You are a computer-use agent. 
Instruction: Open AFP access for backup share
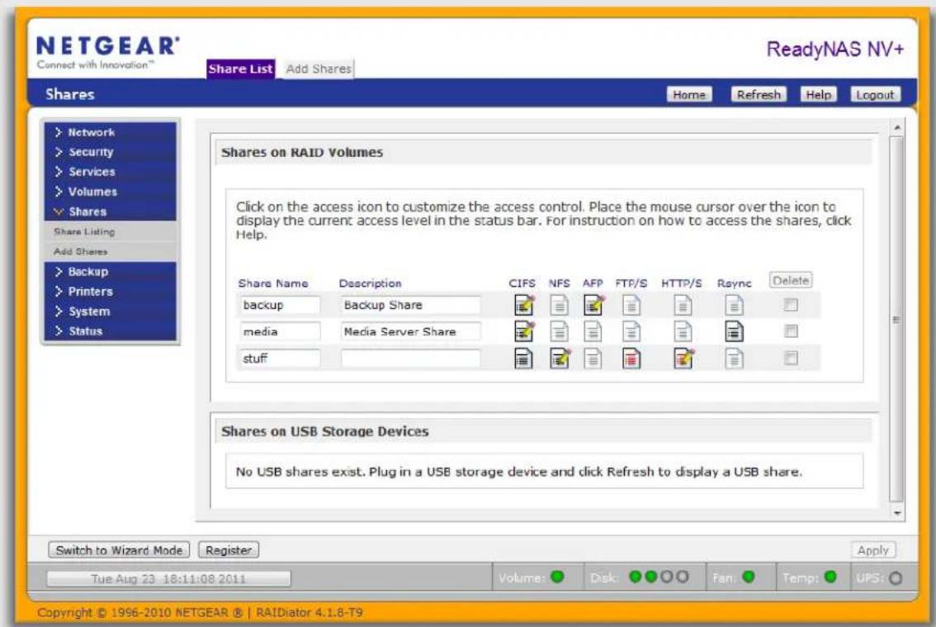click(x=593, y=305)
